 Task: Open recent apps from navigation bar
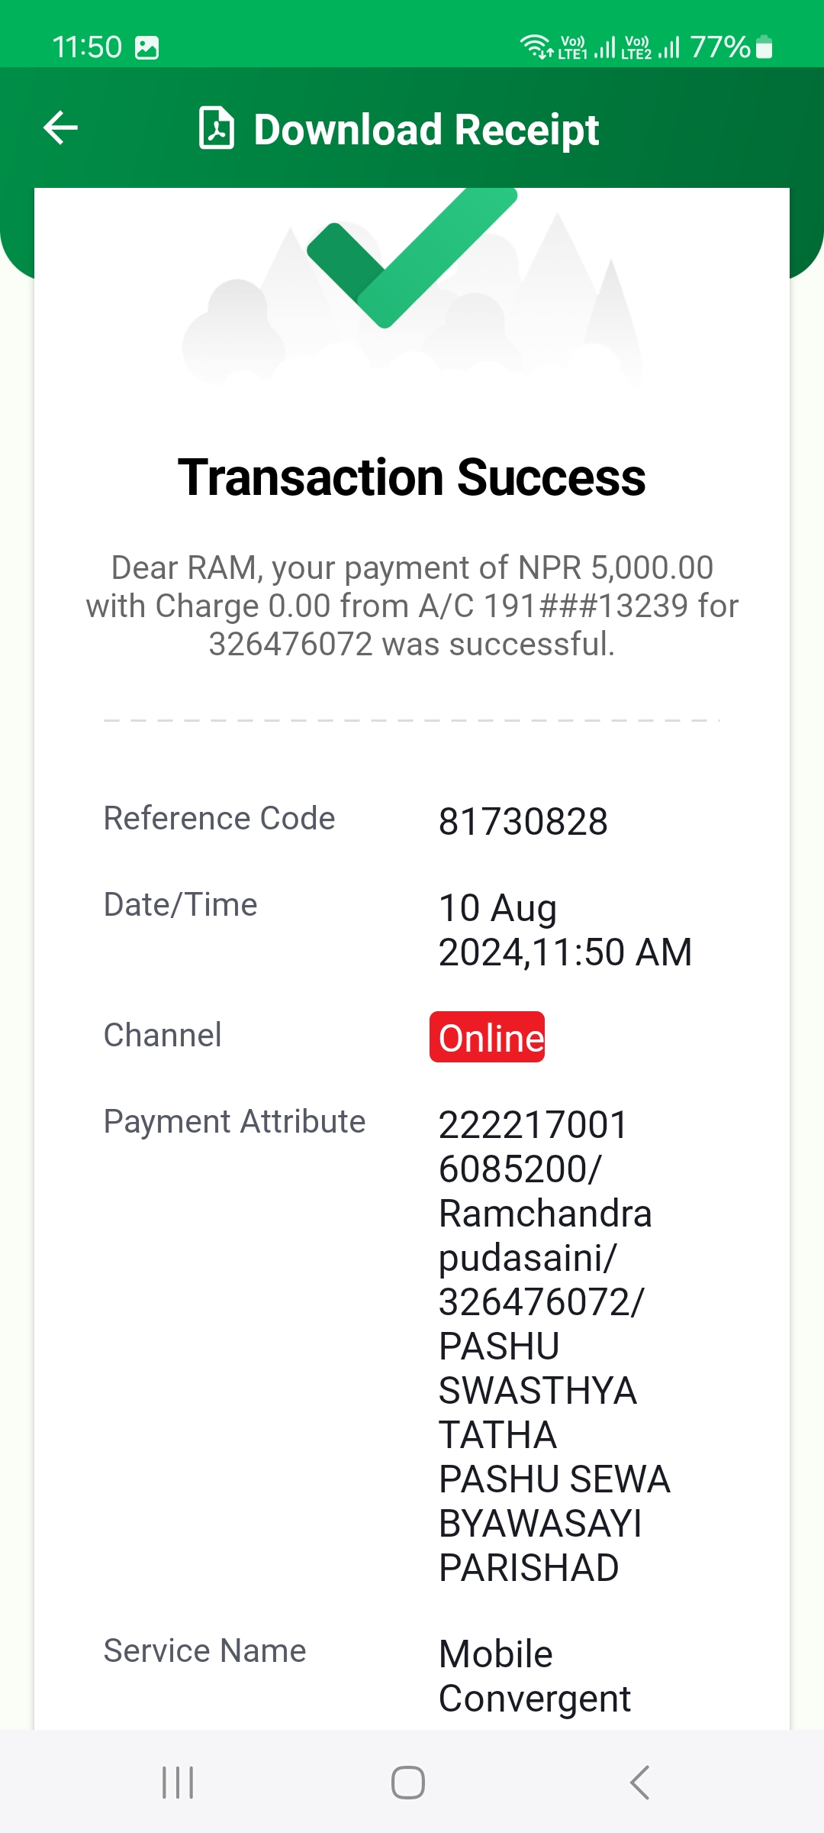(178, 1783)
